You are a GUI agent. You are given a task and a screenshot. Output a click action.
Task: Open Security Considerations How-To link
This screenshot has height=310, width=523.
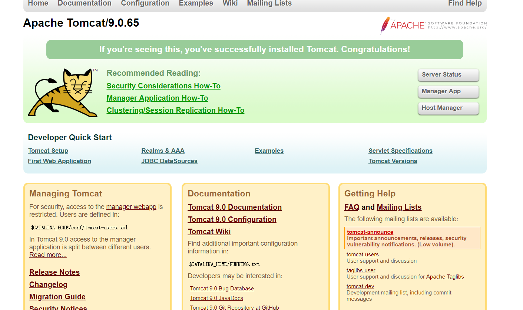[163, 86]
